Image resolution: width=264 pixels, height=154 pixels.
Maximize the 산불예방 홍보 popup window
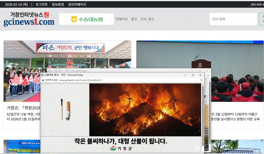pyautogui.click(x=193, y=75)
